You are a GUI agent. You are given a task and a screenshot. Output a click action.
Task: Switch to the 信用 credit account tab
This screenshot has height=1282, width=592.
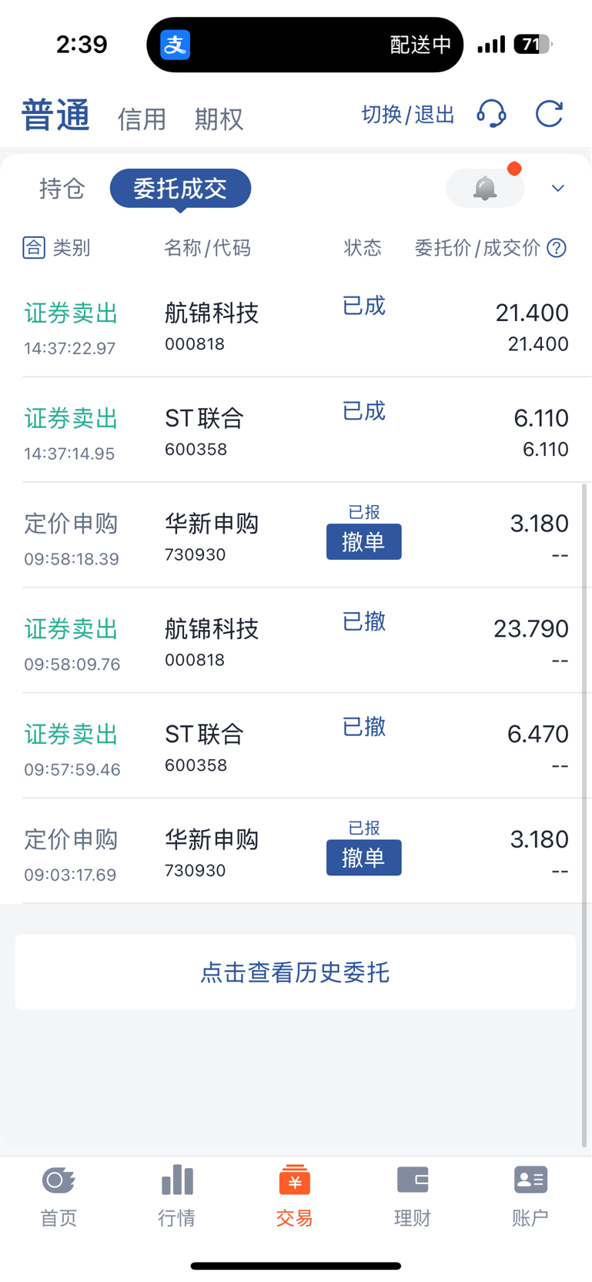tap(142, 119)
